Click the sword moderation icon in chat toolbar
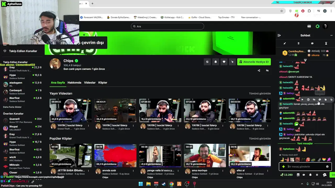This screenshot has height=188, width=335. (x=285, y=43)
